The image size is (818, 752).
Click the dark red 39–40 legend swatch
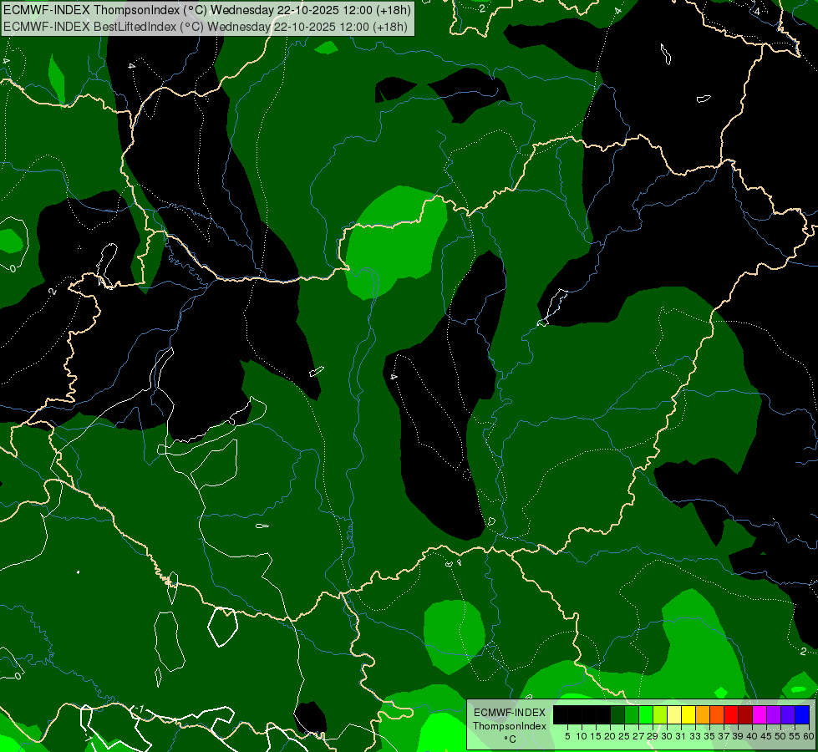coord(745,714)
